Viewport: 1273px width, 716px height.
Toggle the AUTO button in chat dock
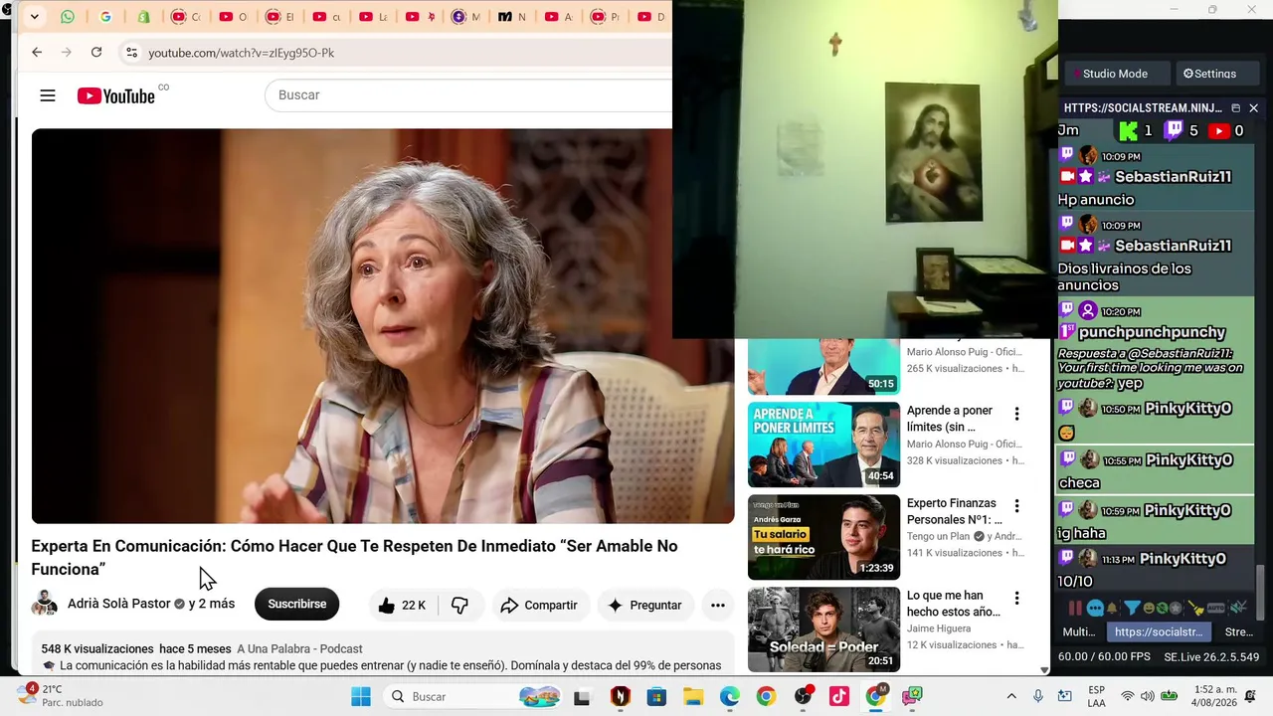coord(1215,608)
